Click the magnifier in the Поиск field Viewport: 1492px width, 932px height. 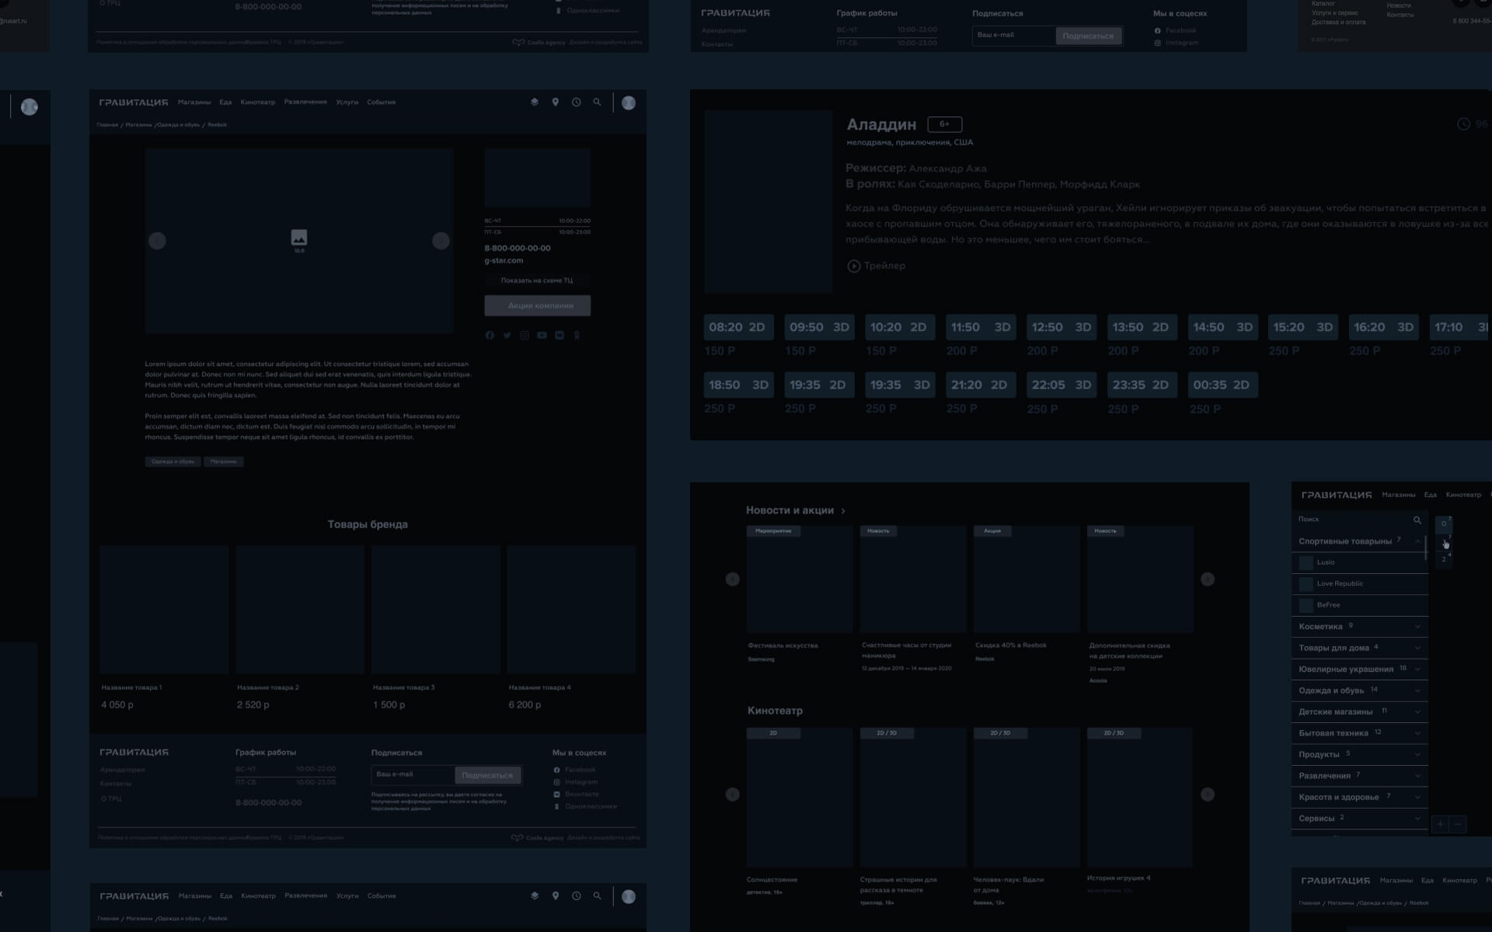pos(1417,520)
